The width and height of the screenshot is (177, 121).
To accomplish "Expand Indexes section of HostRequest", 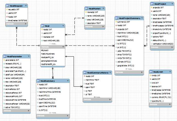I will pos(26,24).
